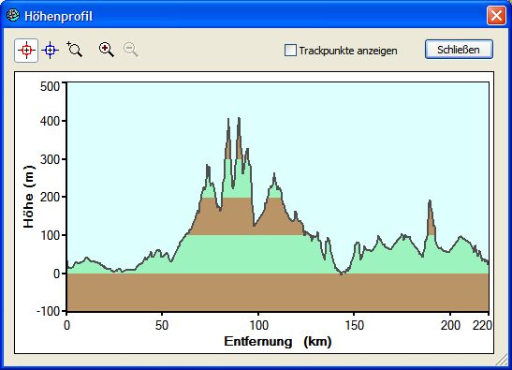Click the 400 label on height axis
512x370 pixels.
[50, 121]
